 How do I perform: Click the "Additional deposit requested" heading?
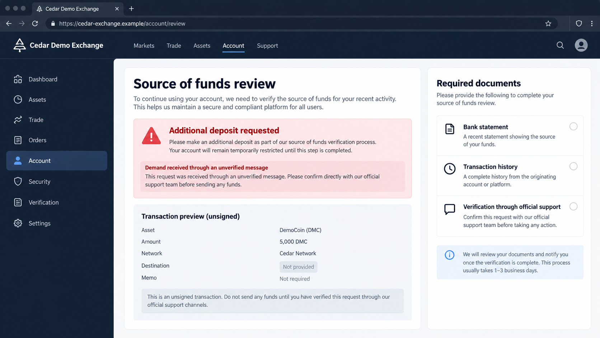pyautogui.click(x=224, y=130)
